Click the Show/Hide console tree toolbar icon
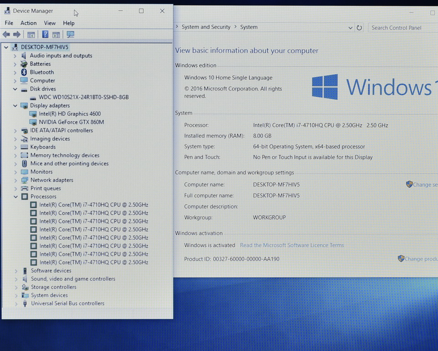 coord(31,35)
